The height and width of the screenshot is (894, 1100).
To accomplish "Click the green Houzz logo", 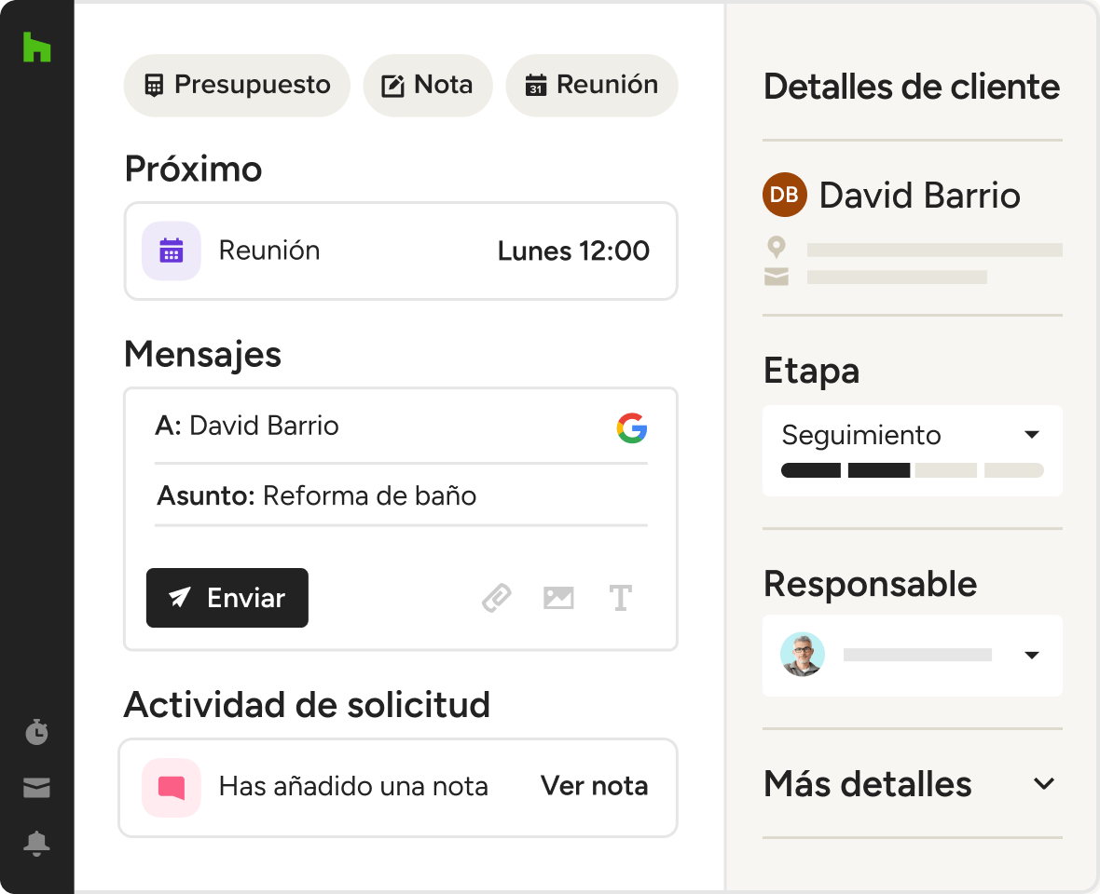I will [36, 47].
